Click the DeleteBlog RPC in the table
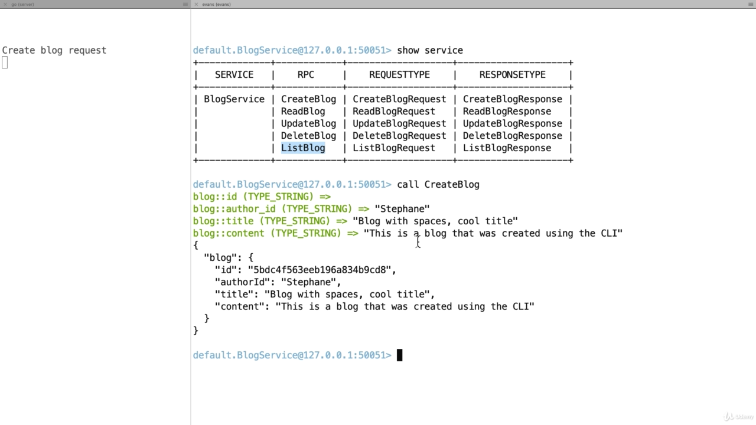The width and height of the screenshot is (756, 425). [x=308, y=136]
